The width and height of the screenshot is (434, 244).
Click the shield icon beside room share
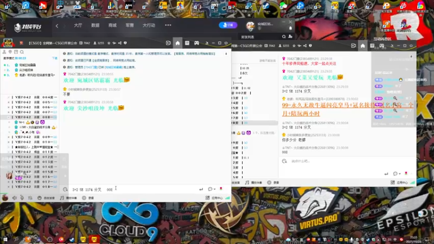click(x=125, y=43)
